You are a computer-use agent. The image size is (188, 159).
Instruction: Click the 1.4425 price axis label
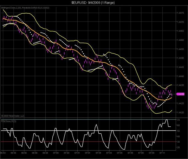(180, 103)
